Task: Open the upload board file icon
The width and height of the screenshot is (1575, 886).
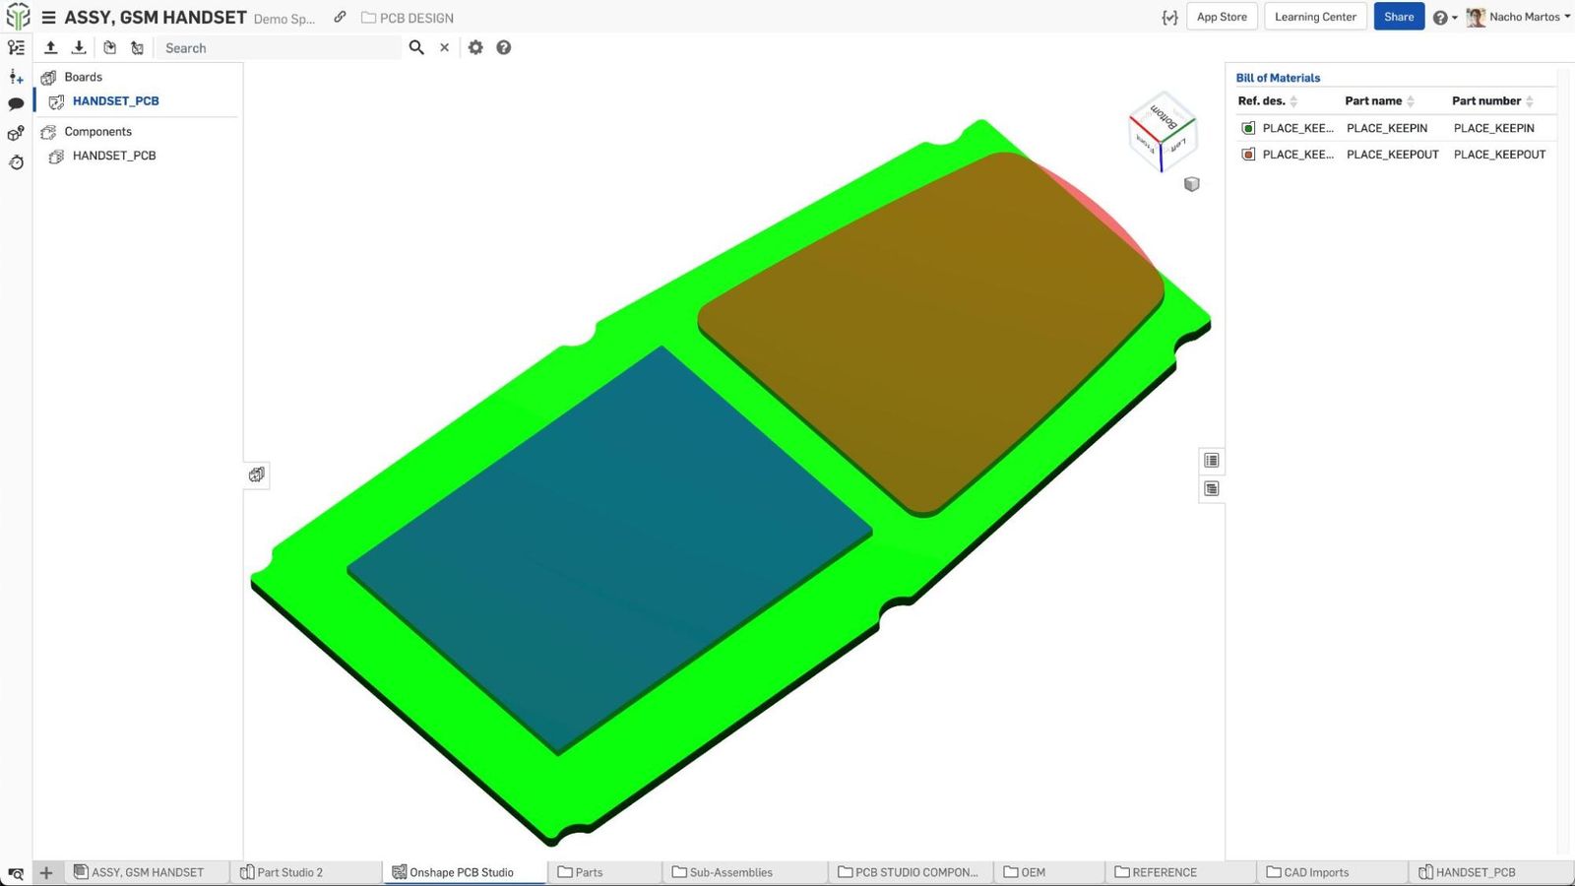Action: (51, 47)
